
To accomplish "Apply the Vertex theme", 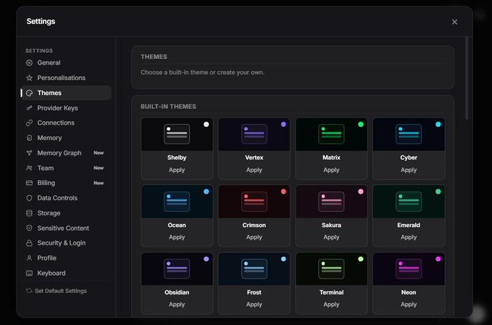I will pos(254,170).
